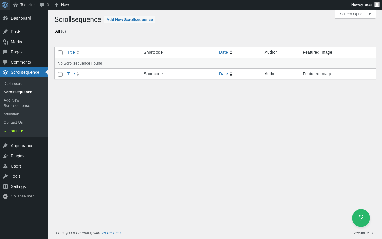382x239 pixels.
Task: Click the user avatar icon
Action: (x=377, y=4)
